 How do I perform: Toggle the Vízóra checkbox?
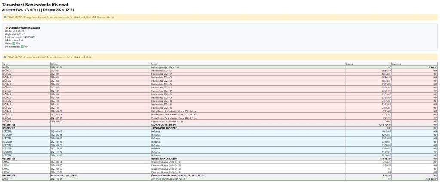[x=14, y=43]
